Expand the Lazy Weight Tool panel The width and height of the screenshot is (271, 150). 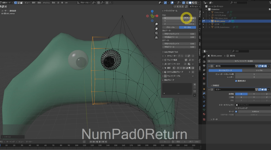click(x=171, y=52)
